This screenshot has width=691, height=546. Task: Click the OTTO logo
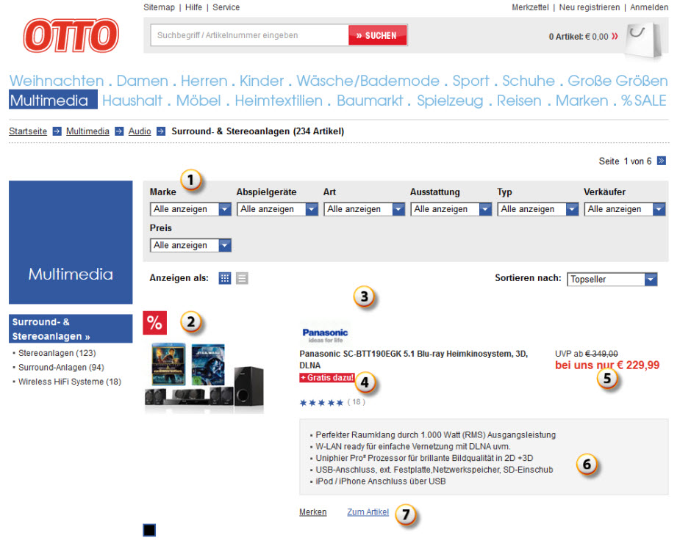(x=71, y=35)
